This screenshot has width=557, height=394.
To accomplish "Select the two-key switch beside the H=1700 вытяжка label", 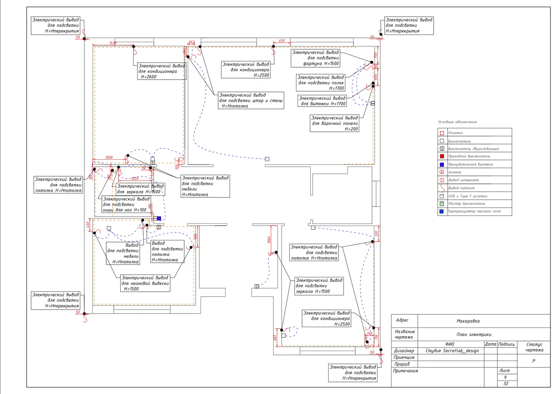I will point(373,103).
